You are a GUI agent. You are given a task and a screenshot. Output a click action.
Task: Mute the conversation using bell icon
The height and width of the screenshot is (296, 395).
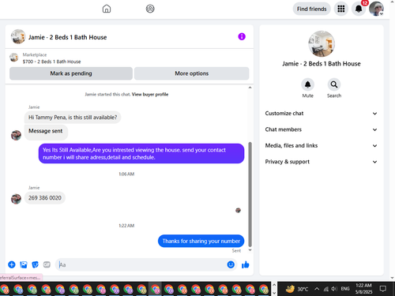[x=307, y=84]
